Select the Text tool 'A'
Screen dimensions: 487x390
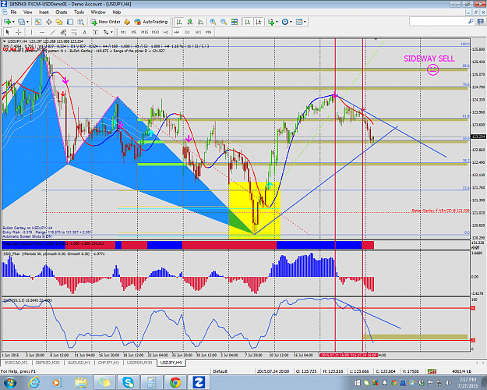coord(84,32)
